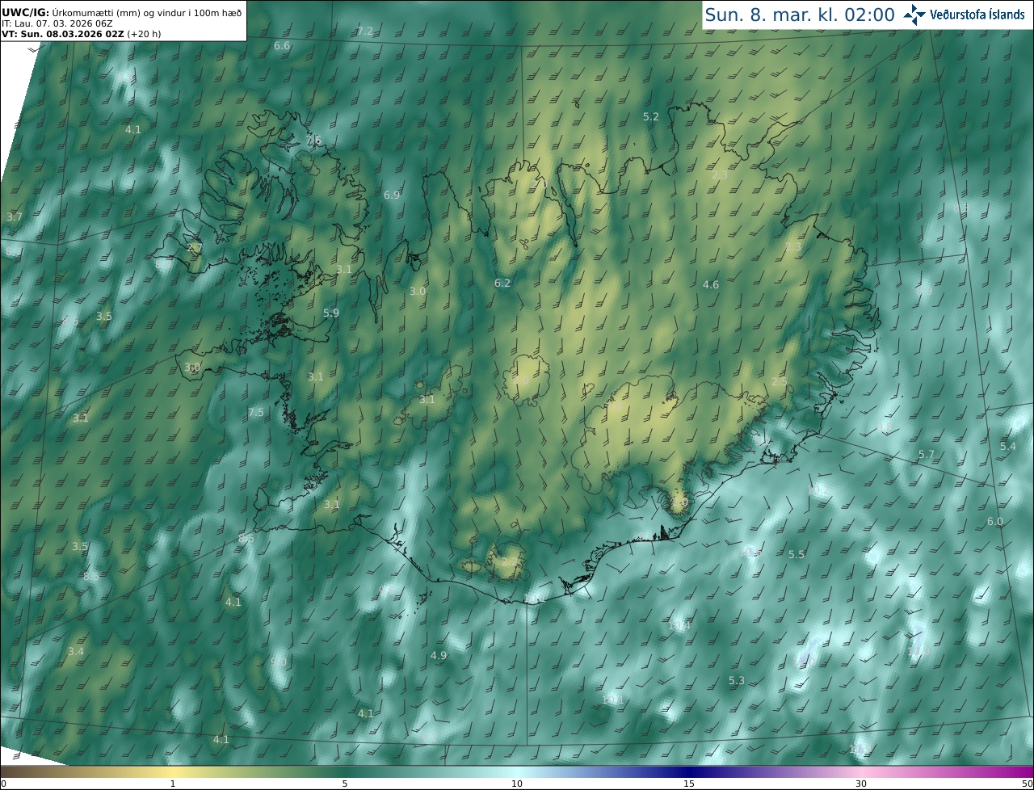Click the colorbar tick label 10

click(x=517, y=784)
